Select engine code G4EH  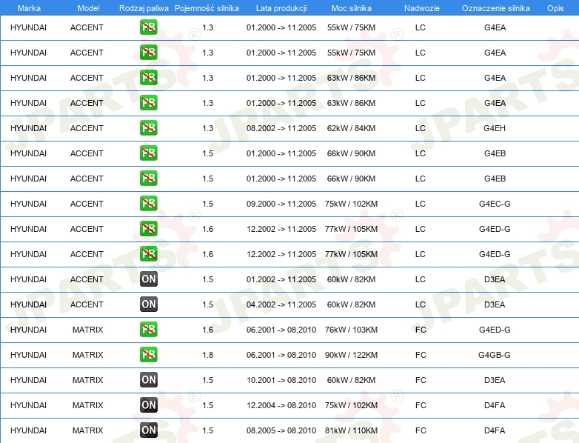point(495,128)
